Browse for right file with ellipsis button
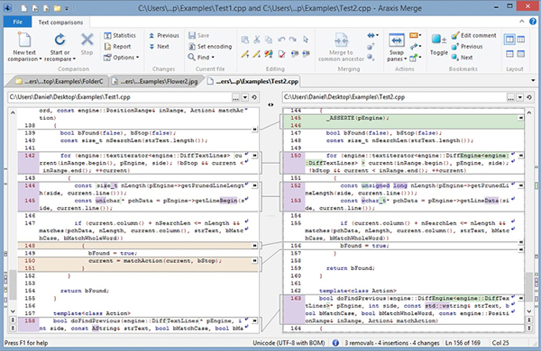Screen dimensions: 541x351 tap(510, 97)
